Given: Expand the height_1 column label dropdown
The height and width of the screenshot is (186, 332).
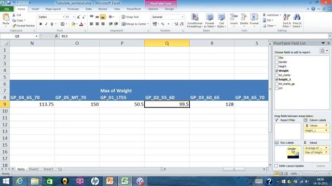Looking at the screenshot, I should click(x=326, y=131).
